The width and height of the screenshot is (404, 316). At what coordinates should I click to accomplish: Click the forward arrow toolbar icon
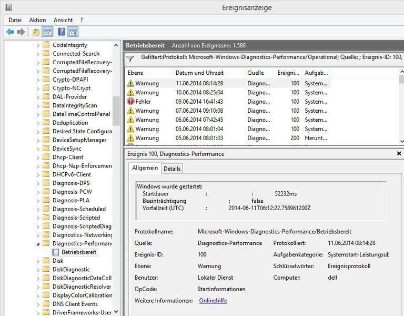coord(21,32)
